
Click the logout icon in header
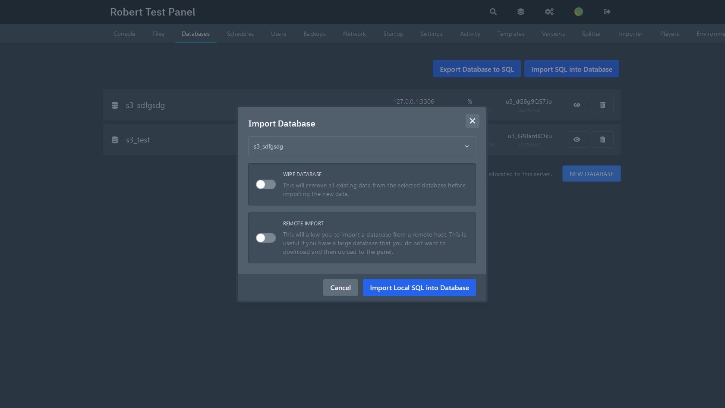click(x=607, y=12)
